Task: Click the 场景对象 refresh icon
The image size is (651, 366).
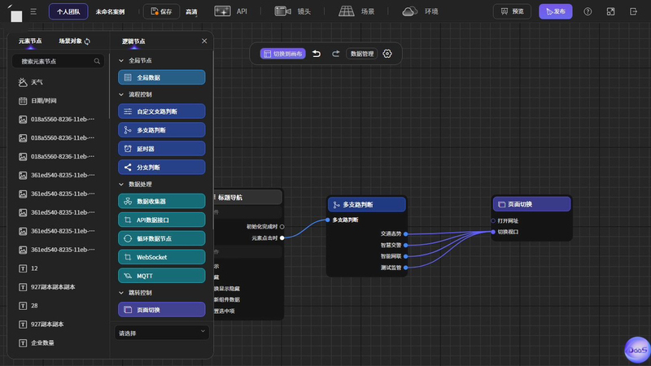Action: pyautogui.click(x=87, y=41)
